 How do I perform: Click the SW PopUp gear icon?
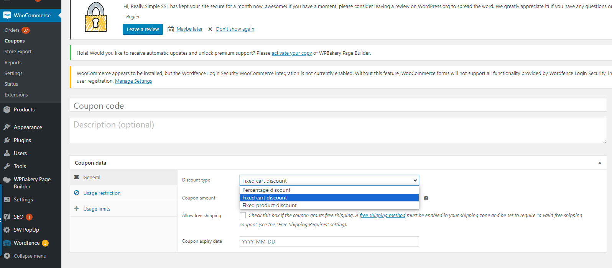pos(7,230)
